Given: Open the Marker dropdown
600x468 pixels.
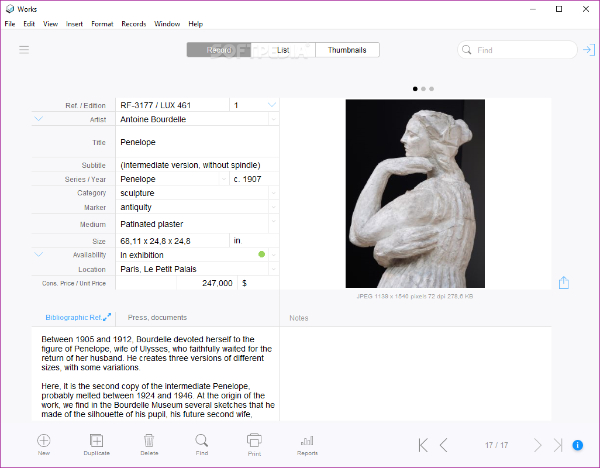Looking at the screenshot, I should point(274,207).
